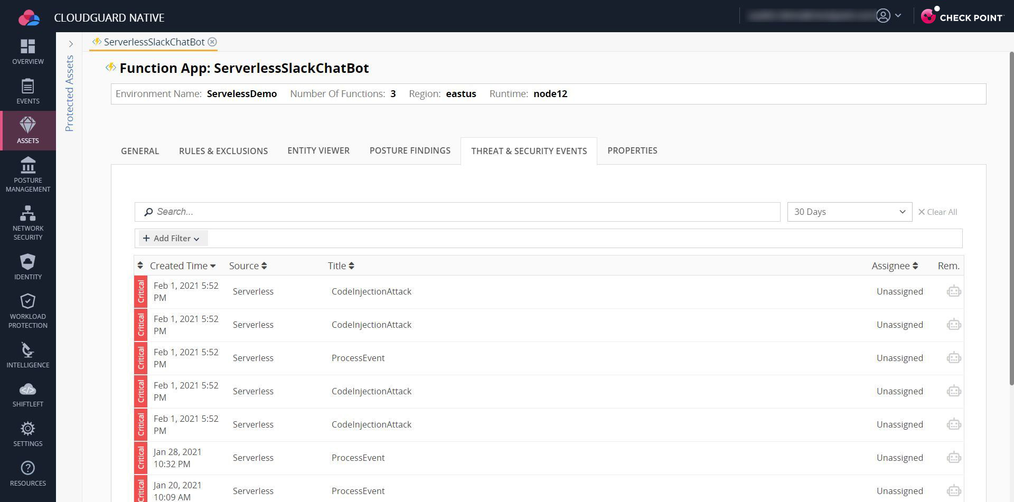Click Clear All filters
The height and width of the screenshot is (502, 1014).
tap(937, 212)
